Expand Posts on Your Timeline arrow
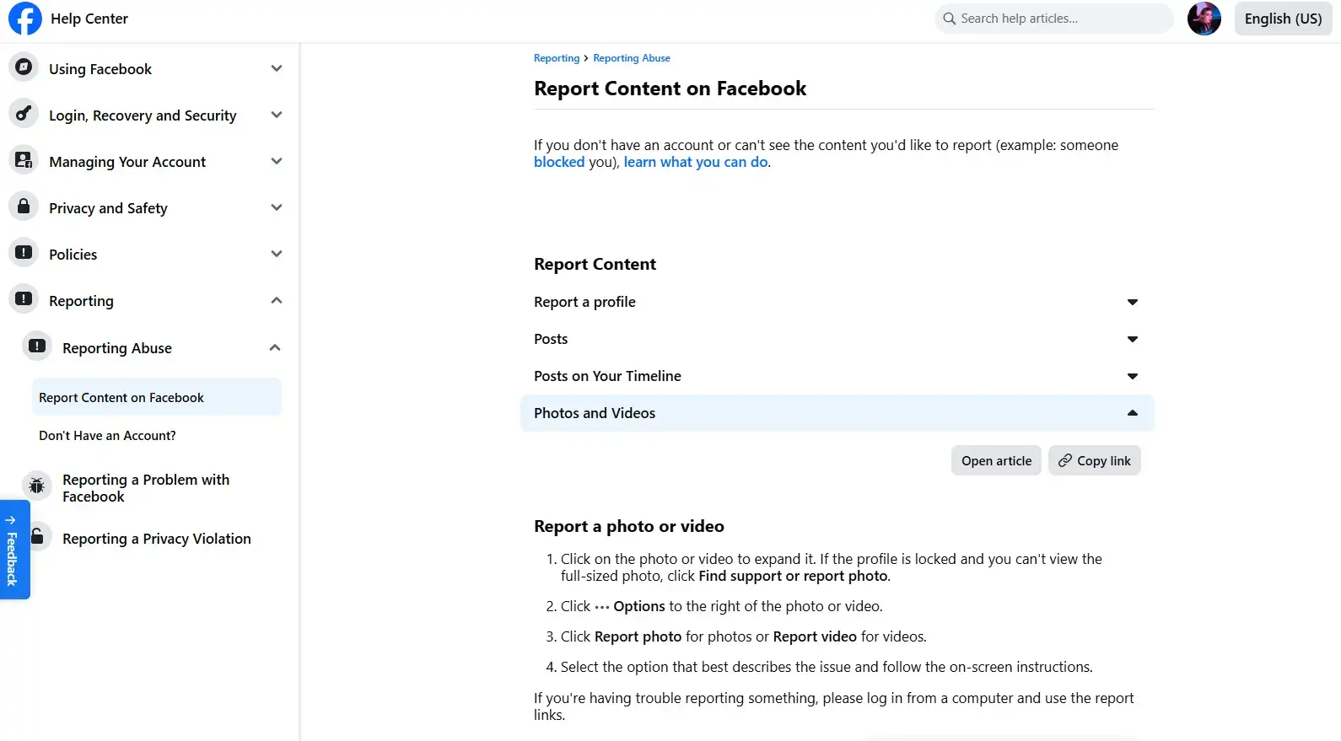Viewport: 1341px width, 741px height. coord(1133,376)
